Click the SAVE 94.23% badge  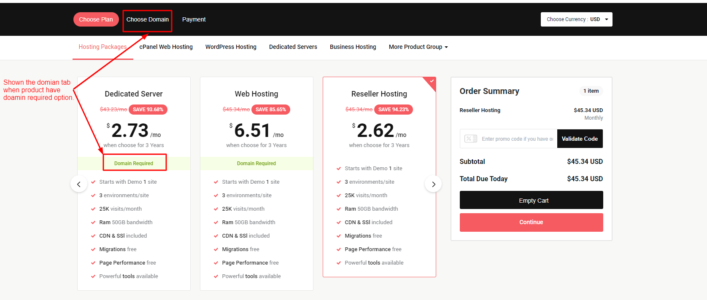394,110
